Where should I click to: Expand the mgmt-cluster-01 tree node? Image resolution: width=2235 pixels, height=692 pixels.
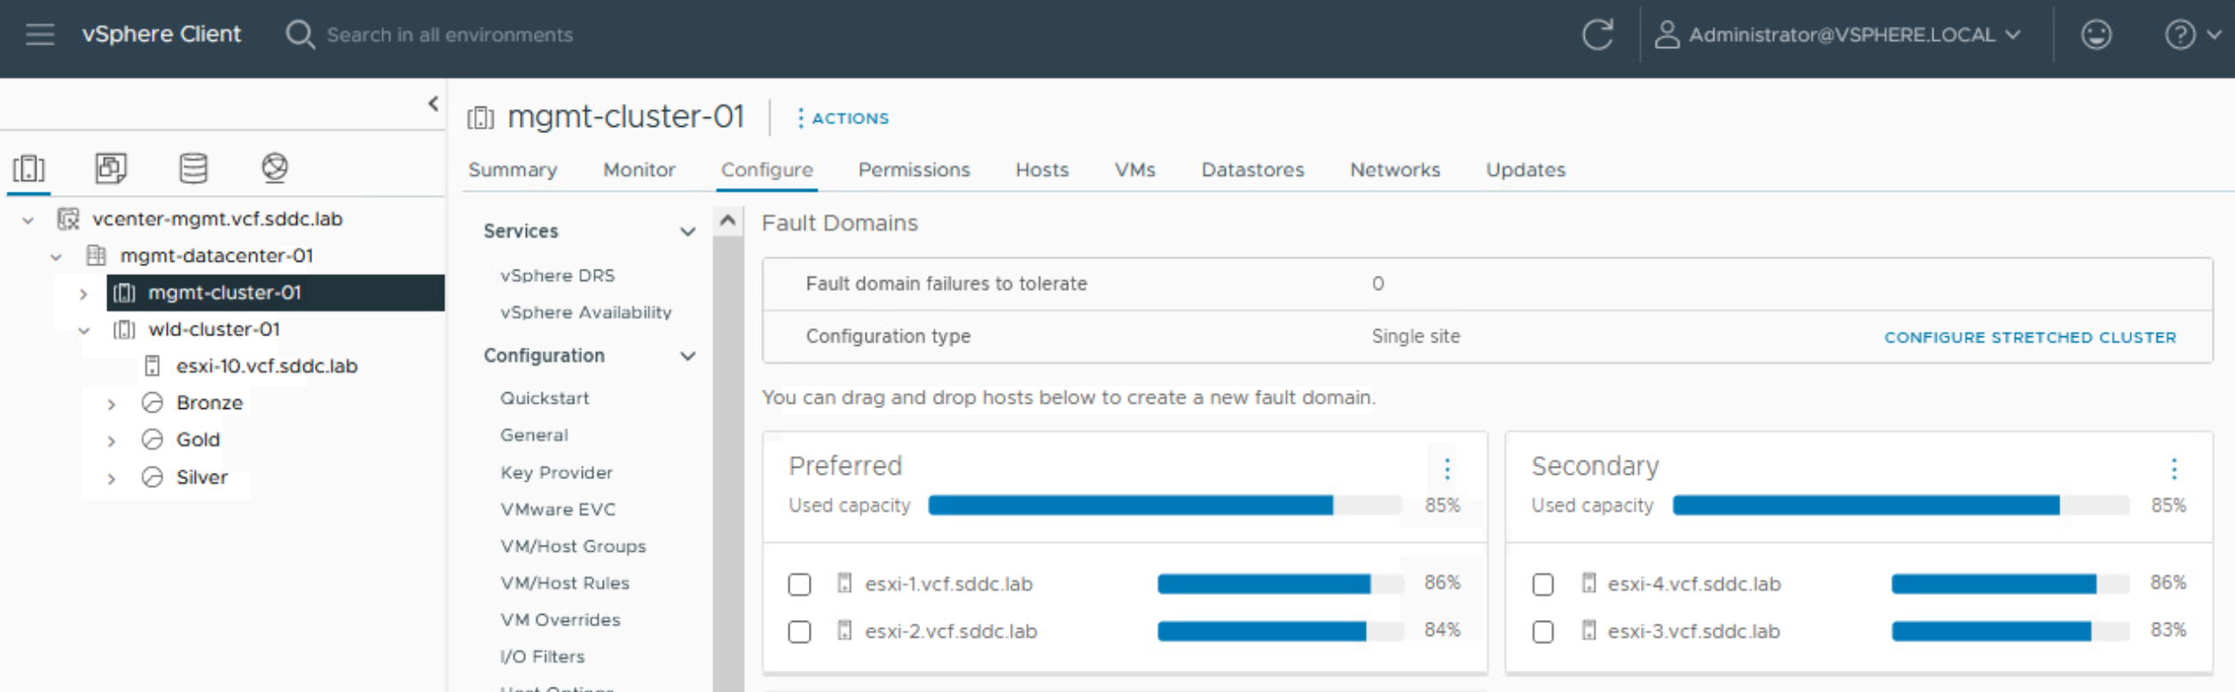[83, 294]
